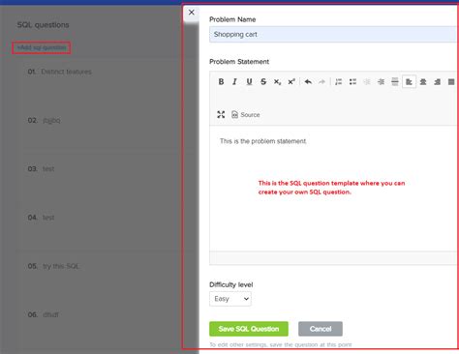
Task: Undo last edit in editor
Action: point(308,82)
